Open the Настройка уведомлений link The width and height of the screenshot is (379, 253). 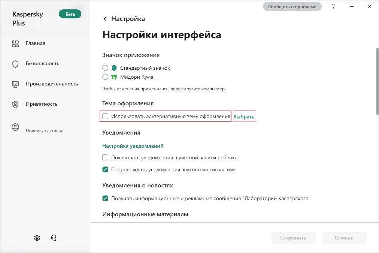point(133,146)
